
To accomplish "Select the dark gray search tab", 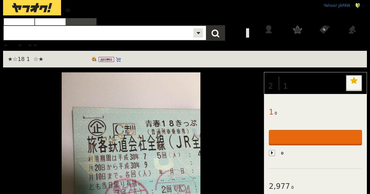I will [x=81, y=22].
